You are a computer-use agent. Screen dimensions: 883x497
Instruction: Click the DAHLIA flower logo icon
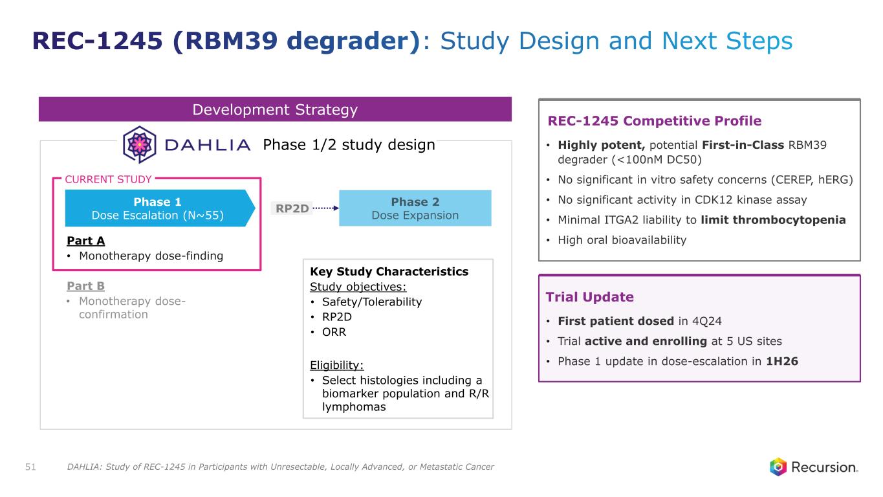click(x=136, y=145)
